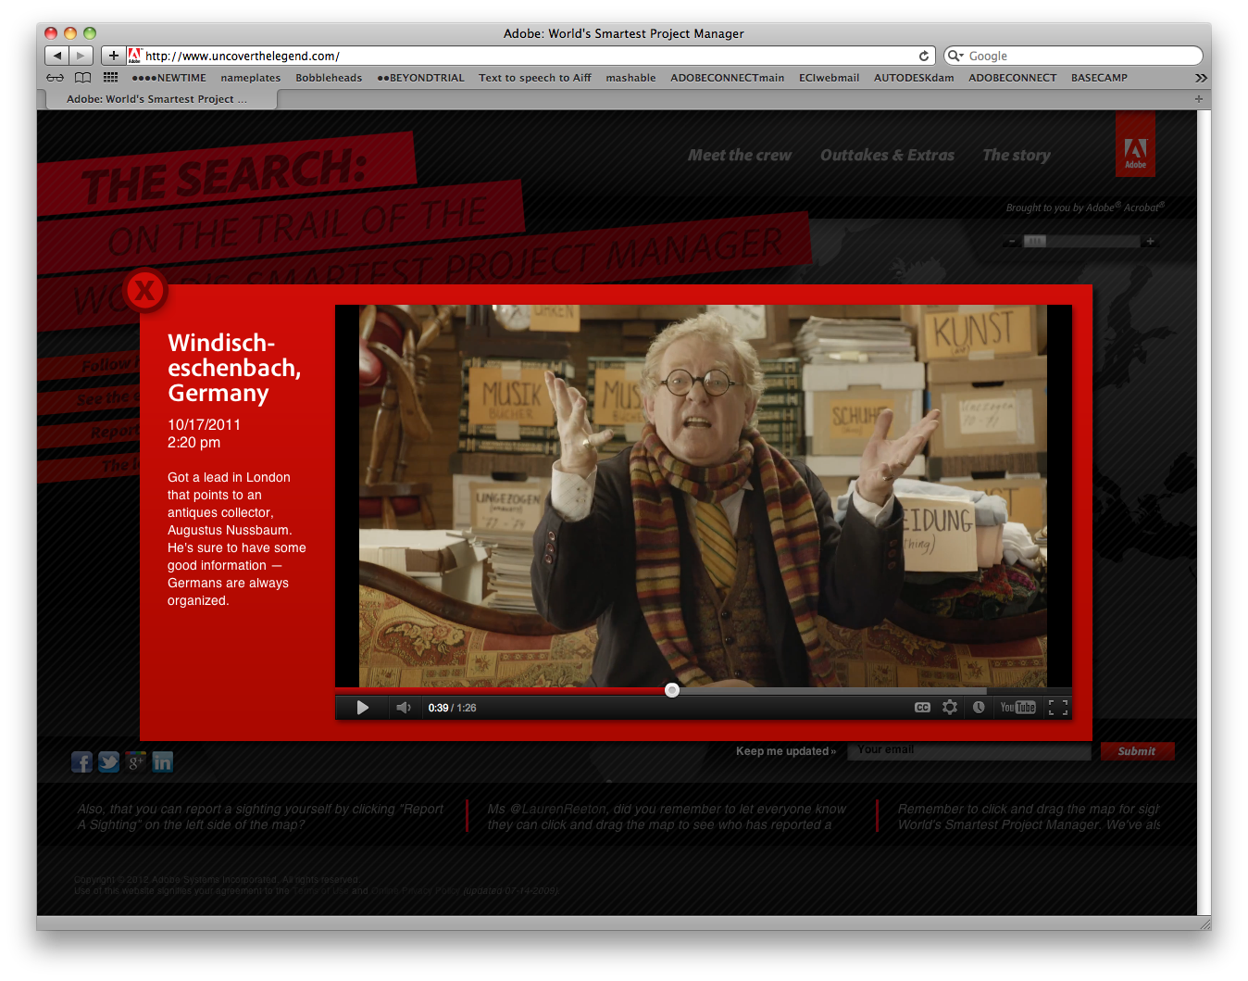1248x981 pixels.
Task: Click the Adobe logo badge
Action: [1135, 145]
